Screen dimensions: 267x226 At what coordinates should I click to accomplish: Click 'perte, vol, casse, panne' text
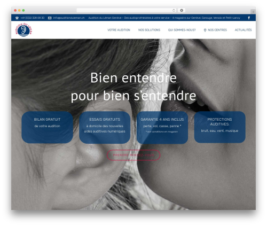click(162, 126)
